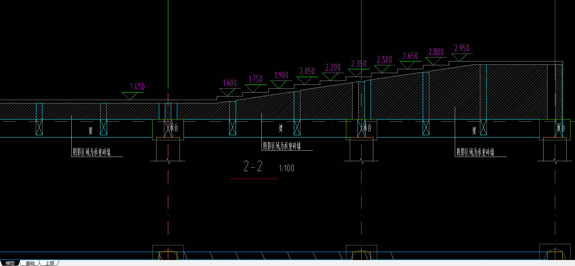Click the 2.800 elevation value
Screen dimensions: 575x266
pos(436,52)
